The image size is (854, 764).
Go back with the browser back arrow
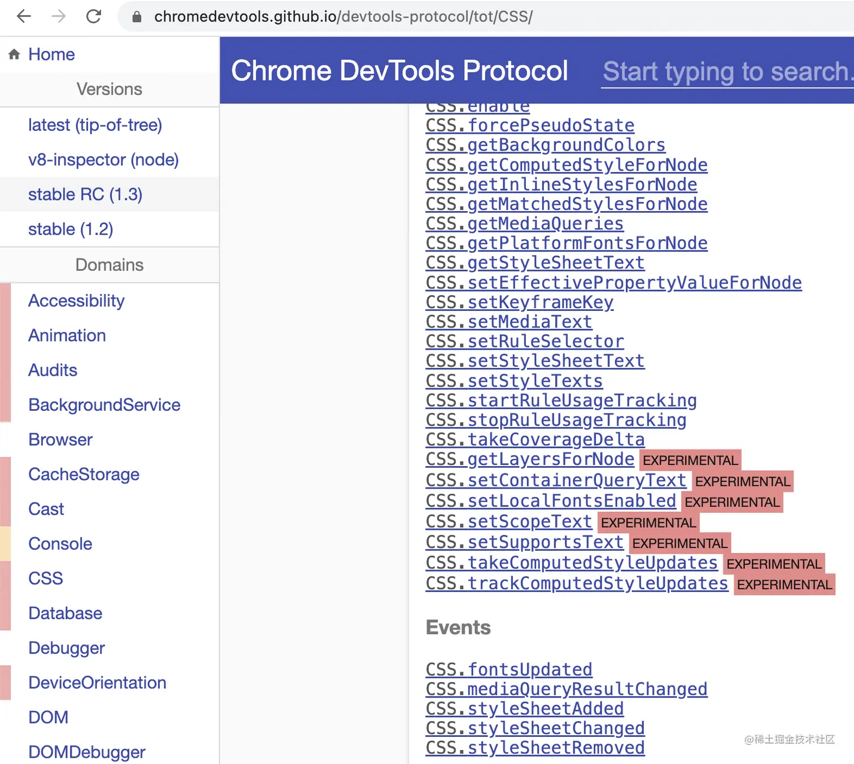pos(24,16)
